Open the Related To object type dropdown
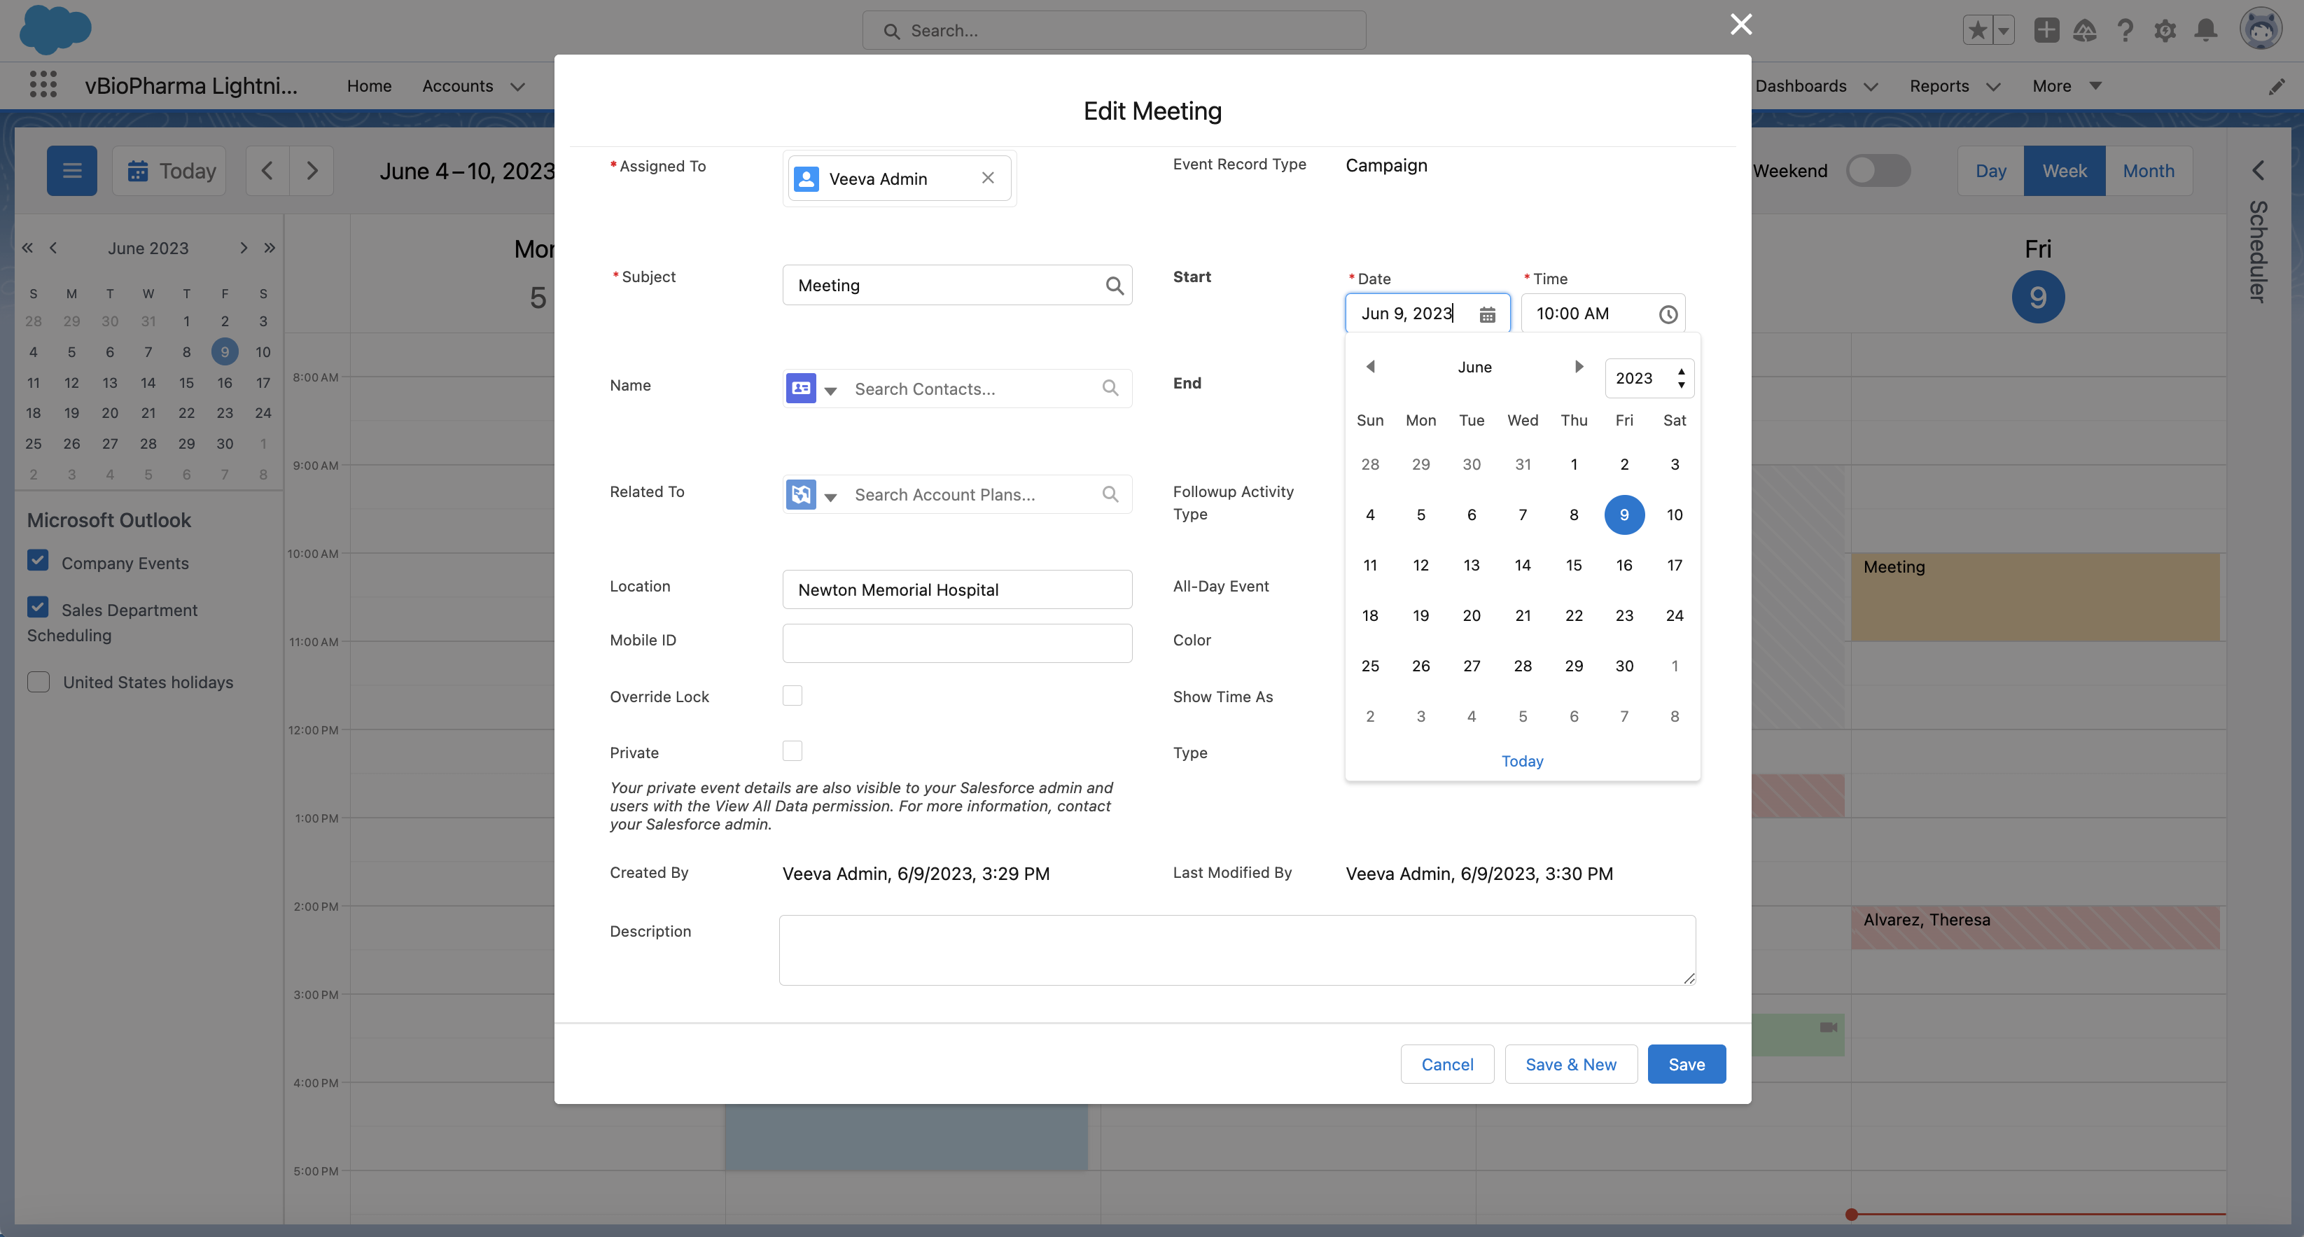Viewport: 2304px width, 1237px height. pyautogui.click(x=830, y=496)
